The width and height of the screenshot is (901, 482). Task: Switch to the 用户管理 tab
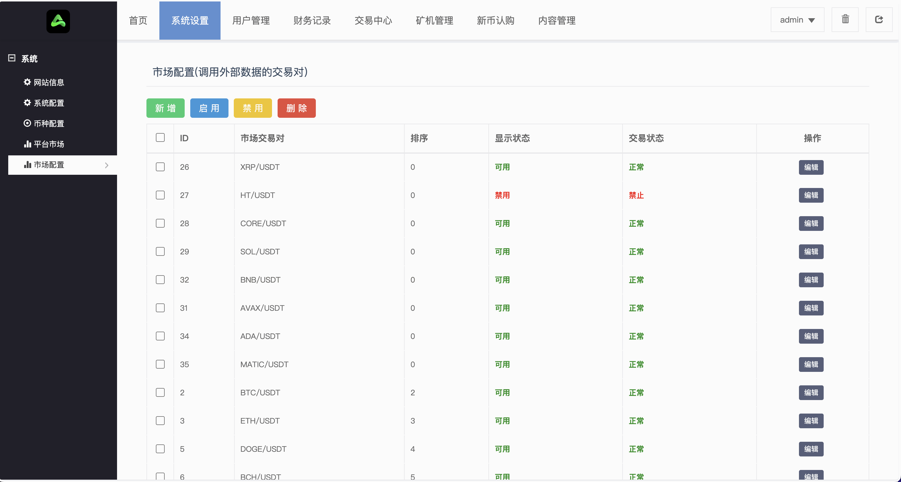click(251, 21)
